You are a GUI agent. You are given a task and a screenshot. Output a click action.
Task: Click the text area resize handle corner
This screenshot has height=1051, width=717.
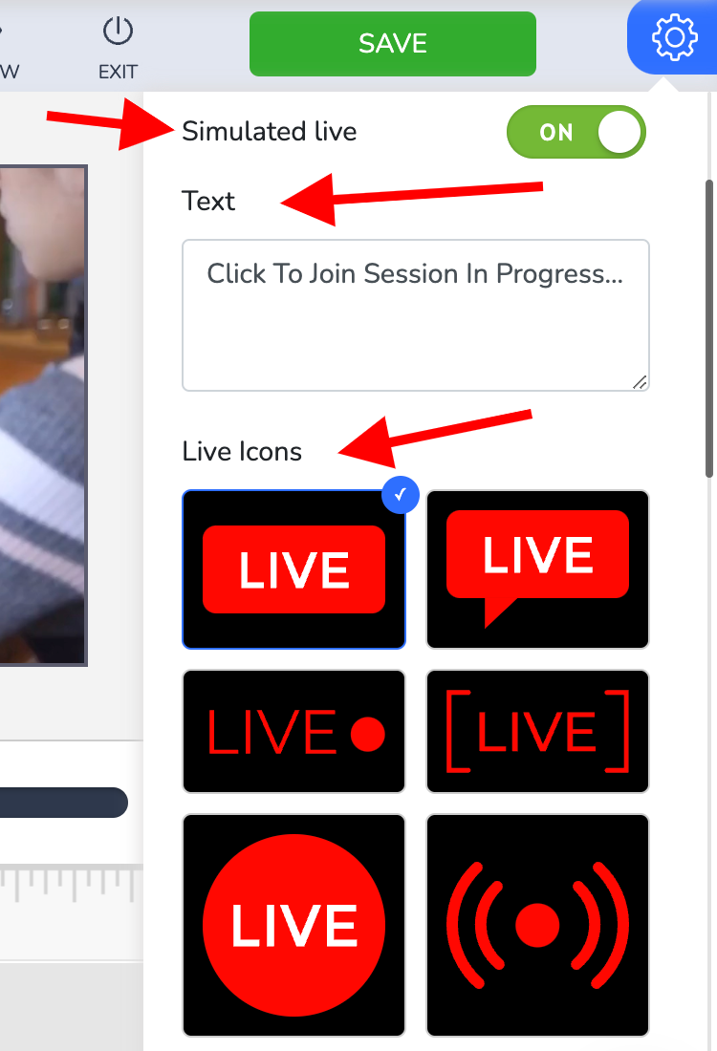[640, 382]
